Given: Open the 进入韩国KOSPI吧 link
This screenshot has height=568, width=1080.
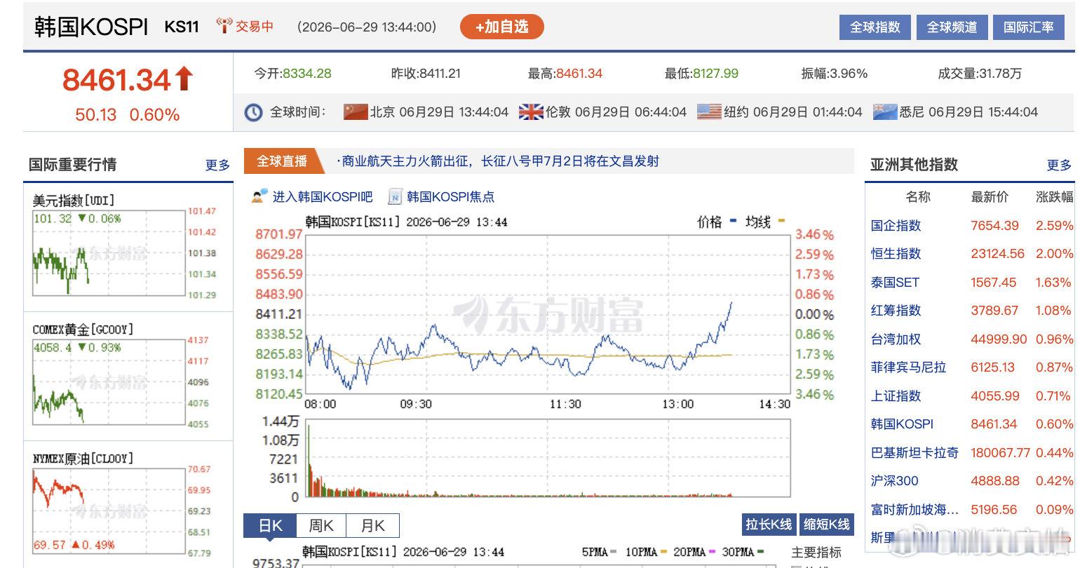Looking at the screenshot, I should click(322, 196).
